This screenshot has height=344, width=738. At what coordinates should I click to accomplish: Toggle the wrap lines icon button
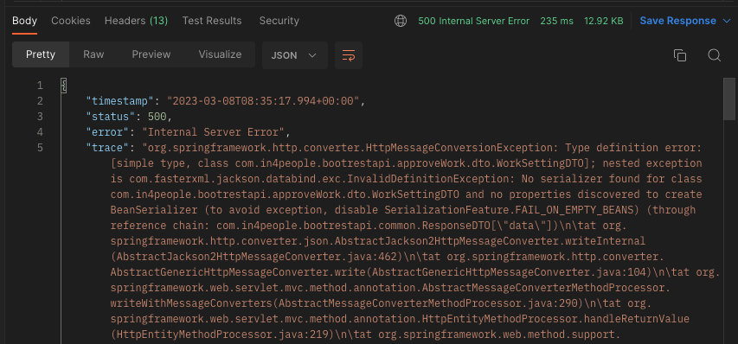click(x=349, y=55)
